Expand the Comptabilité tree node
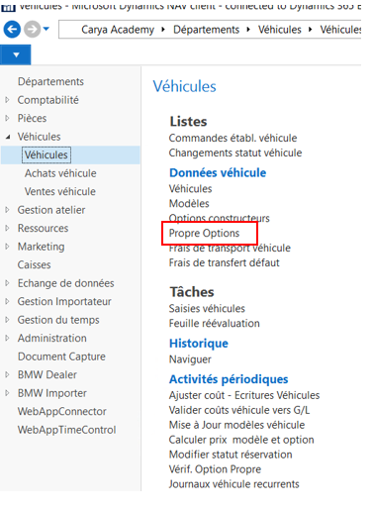The height and width of the screenshot is (509, 373). [7, 100]
